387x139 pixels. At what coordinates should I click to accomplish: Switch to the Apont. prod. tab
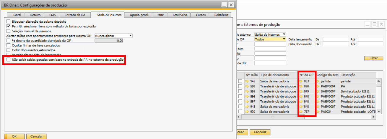click(139, 15)
